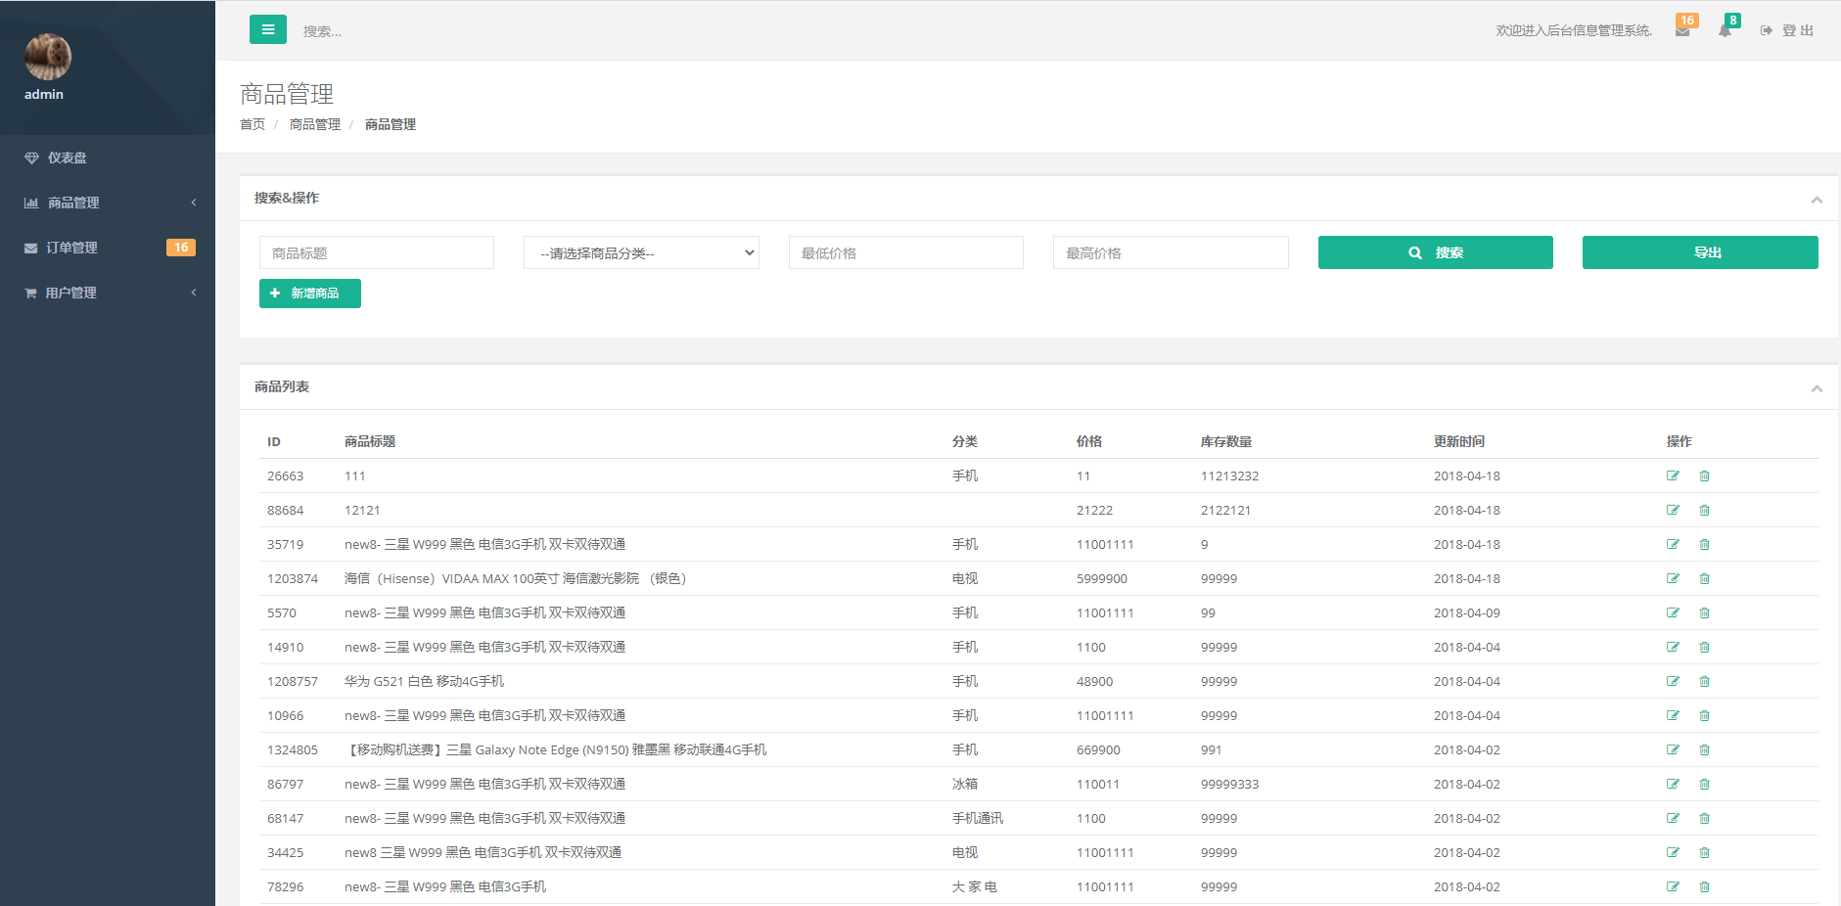Image resolution: width=1841 pixels, height=906 pixels.
Task: Edit product with ID 88684
Action: coord(1673,510)
